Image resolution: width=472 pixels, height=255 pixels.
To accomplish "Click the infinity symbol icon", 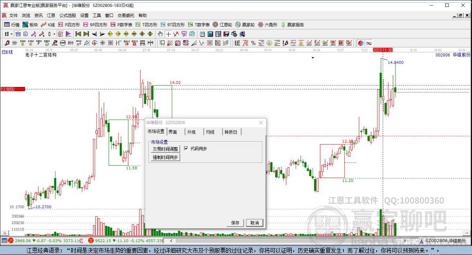I will point(369,43).
